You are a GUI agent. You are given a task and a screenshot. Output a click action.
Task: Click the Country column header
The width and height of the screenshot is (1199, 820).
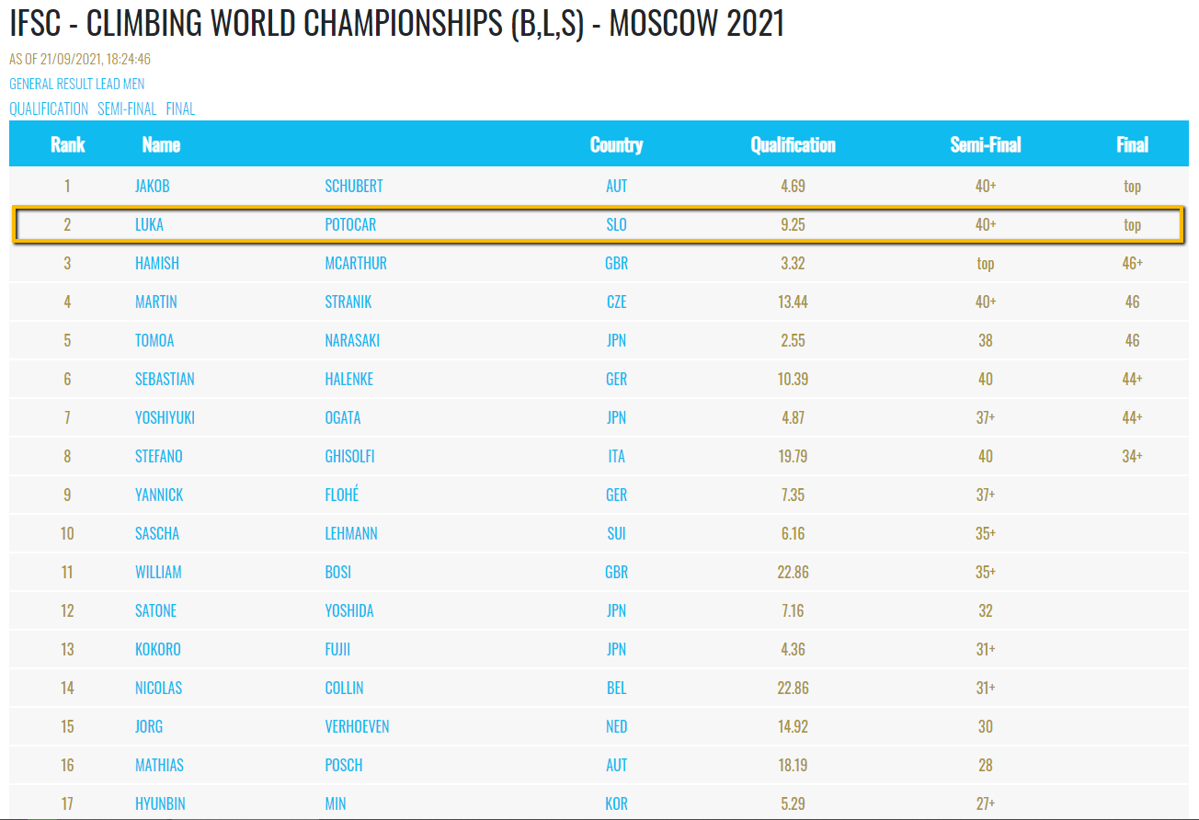tap(616, 144)
